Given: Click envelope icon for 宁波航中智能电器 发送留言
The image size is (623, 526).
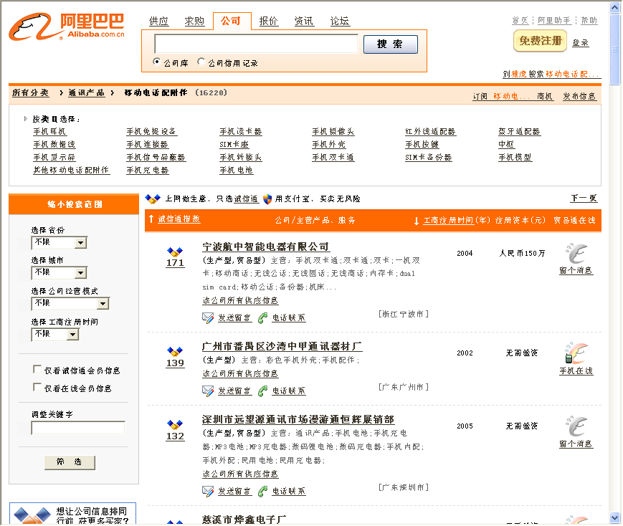Looking at the screenshot, I should (208, 317).
